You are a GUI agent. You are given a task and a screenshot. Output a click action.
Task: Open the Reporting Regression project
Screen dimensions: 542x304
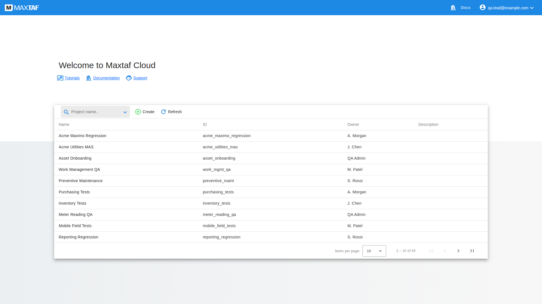pos(78,237)
